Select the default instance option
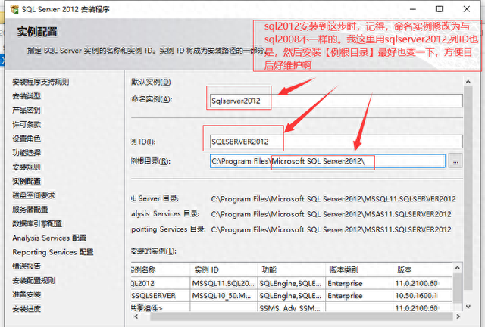The width and height of the screenshot is (485, 327). tap(151, 82)
